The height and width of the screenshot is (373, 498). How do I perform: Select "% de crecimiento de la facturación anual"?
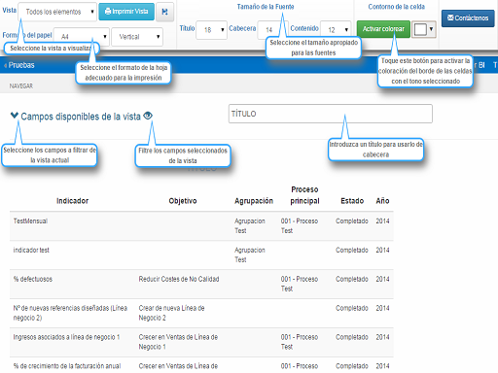point(67,366)
